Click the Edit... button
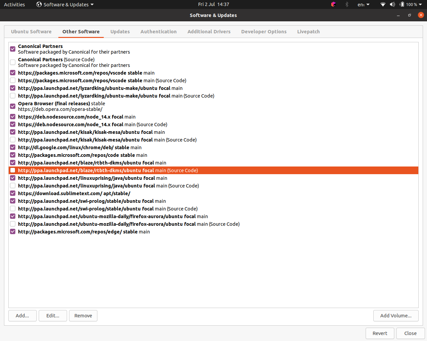This screenshot has height=341, width=427. click(53, 316)
